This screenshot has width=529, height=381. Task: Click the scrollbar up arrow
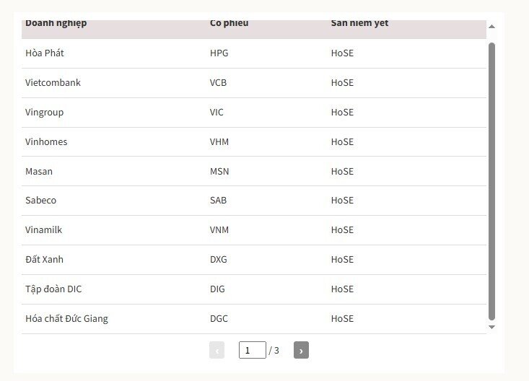pos(491,26)
